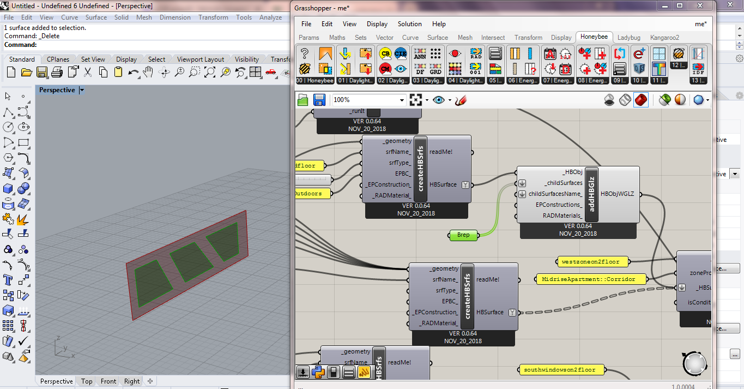Open the Grasshopper zoom percentage dropdown
This screenshot has width=744, height=389.
pyautogui.click(x=402, y=100)
